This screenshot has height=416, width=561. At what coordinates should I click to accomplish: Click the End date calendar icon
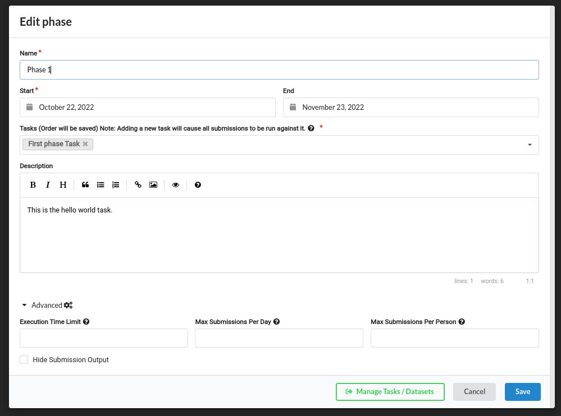pyautogui.click(x=293, y=107)
